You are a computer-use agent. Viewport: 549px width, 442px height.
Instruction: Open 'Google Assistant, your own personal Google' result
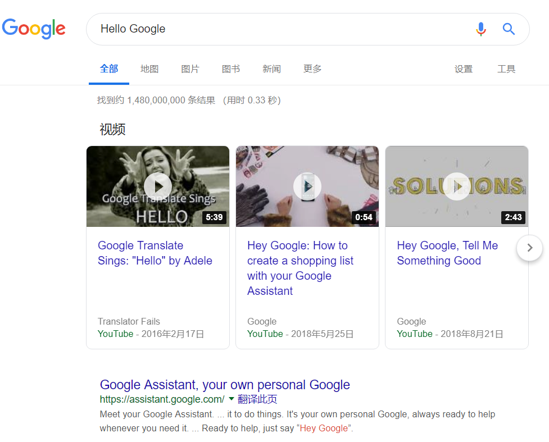point(225,385)
